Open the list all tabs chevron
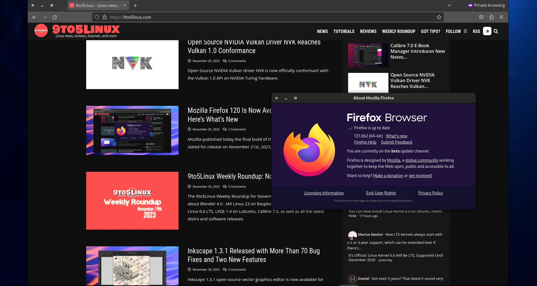This screenshot has height=286, width=537. (x=449, y=5)
